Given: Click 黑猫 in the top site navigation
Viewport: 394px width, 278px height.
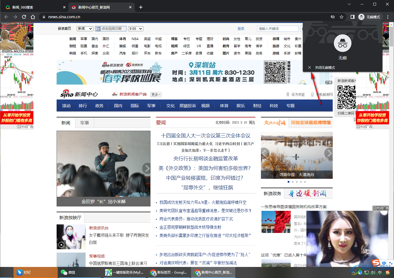Looking at the screenshot, I should pyautogui.click(x=248, y=53).
